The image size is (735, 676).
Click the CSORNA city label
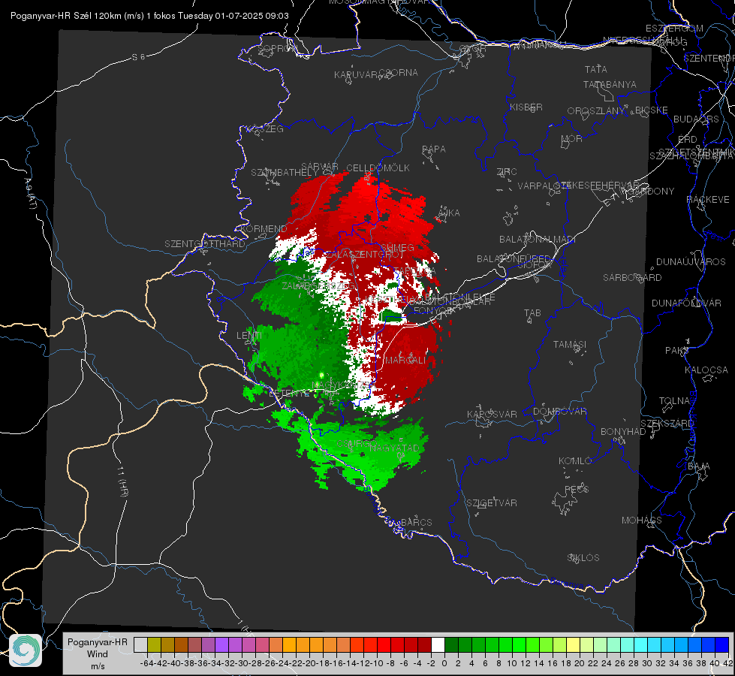(398, 73)
